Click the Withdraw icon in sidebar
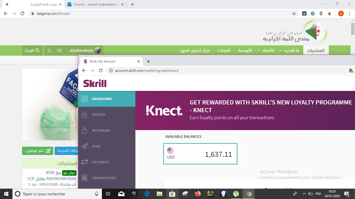355x199 pixels. [84, 131]
